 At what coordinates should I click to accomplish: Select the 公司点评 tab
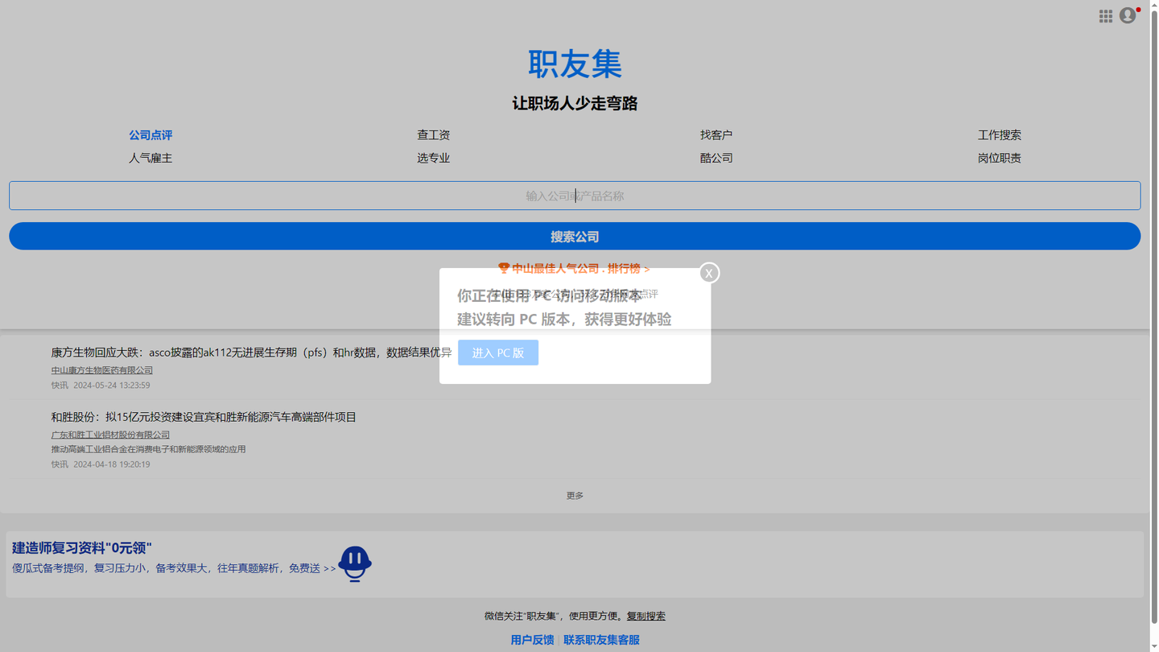click(151, 135)
